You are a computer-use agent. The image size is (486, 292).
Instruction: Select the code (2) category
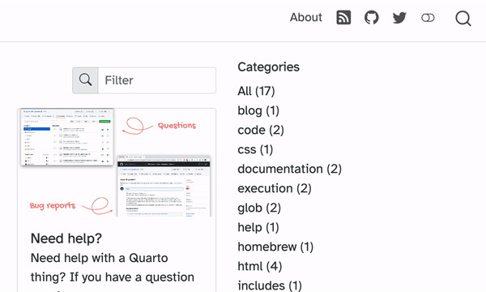point(261,130)
